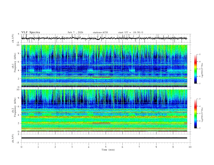
Task: Click the "station=ATH" header label
Action: pos(100,32)
